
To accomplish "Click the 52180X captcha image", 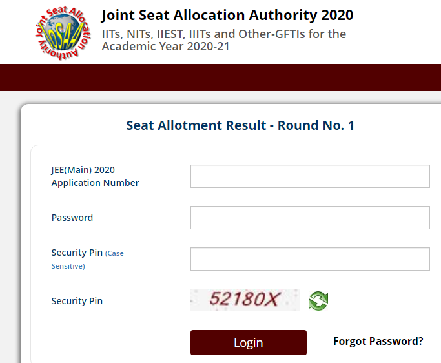I will (245, 300).
